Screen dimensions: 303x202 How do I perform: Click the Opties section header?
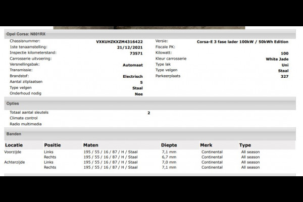(150, 104)
